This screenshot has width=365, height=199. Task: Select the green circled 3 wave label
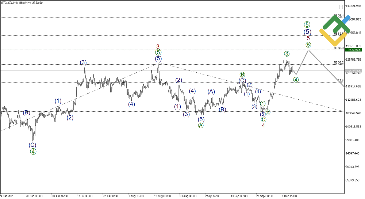tap(287, 54)
